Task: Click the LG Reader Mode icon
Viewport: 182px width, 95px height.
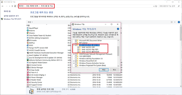Action: [x=28, y=80]
